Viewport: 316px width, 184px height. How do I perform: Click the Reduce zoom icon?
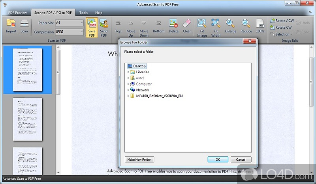[x=246, y=23]
